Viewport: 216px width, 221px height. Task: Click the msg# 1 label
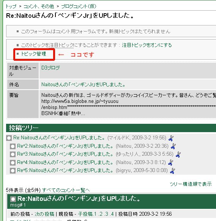(x=18, y=205)
